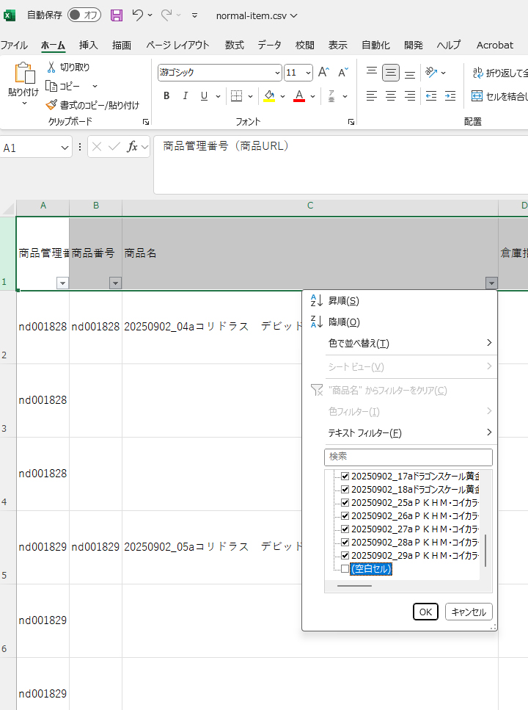Viewport: 528px width, 710px height.
Task: Click the Undo arrow icon
Action: pyautogui.click(x=138, y=15)
